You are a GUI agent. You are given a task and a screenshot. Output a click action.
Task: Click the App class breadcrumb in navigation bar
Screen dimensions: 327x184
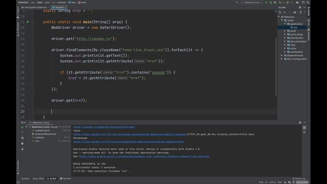(72, 3)
